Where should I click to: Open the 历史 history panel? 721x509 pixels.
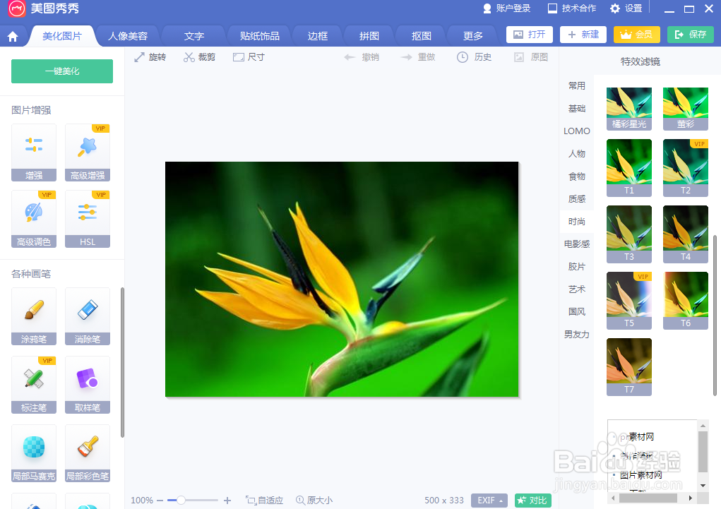pyautogui.click(x=474, y=57)
